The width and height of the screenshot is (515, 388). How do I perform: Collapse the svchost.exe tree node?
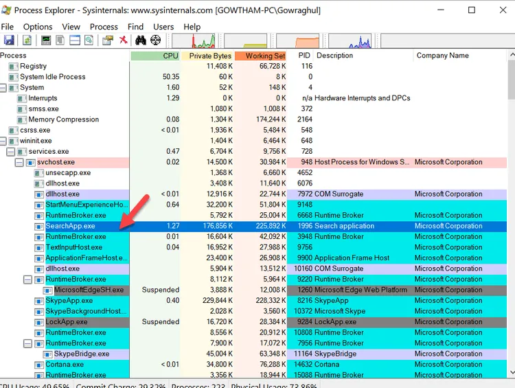click(19, 162)
